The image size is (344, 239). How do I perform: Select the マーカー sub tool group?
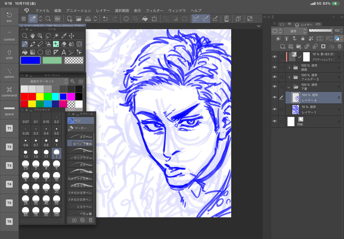[x=81, y=128]
